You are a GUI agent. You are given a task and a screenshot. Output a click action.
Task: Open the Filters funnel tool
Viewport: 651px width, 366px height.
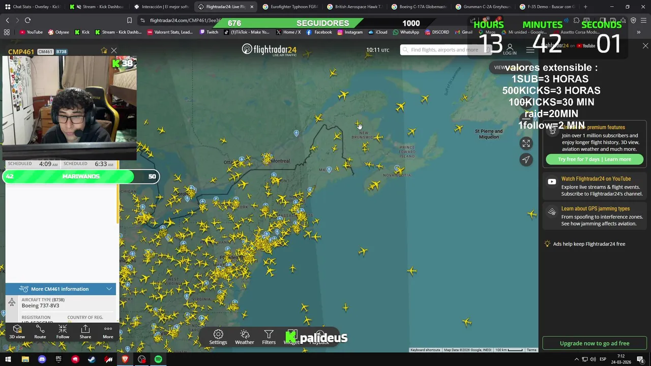pyautogui.click(x=269, y=337)
